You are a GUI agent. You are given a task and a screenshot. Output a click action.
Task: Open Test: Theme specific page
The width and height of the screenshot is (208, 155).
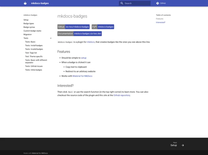pos(34,56)
